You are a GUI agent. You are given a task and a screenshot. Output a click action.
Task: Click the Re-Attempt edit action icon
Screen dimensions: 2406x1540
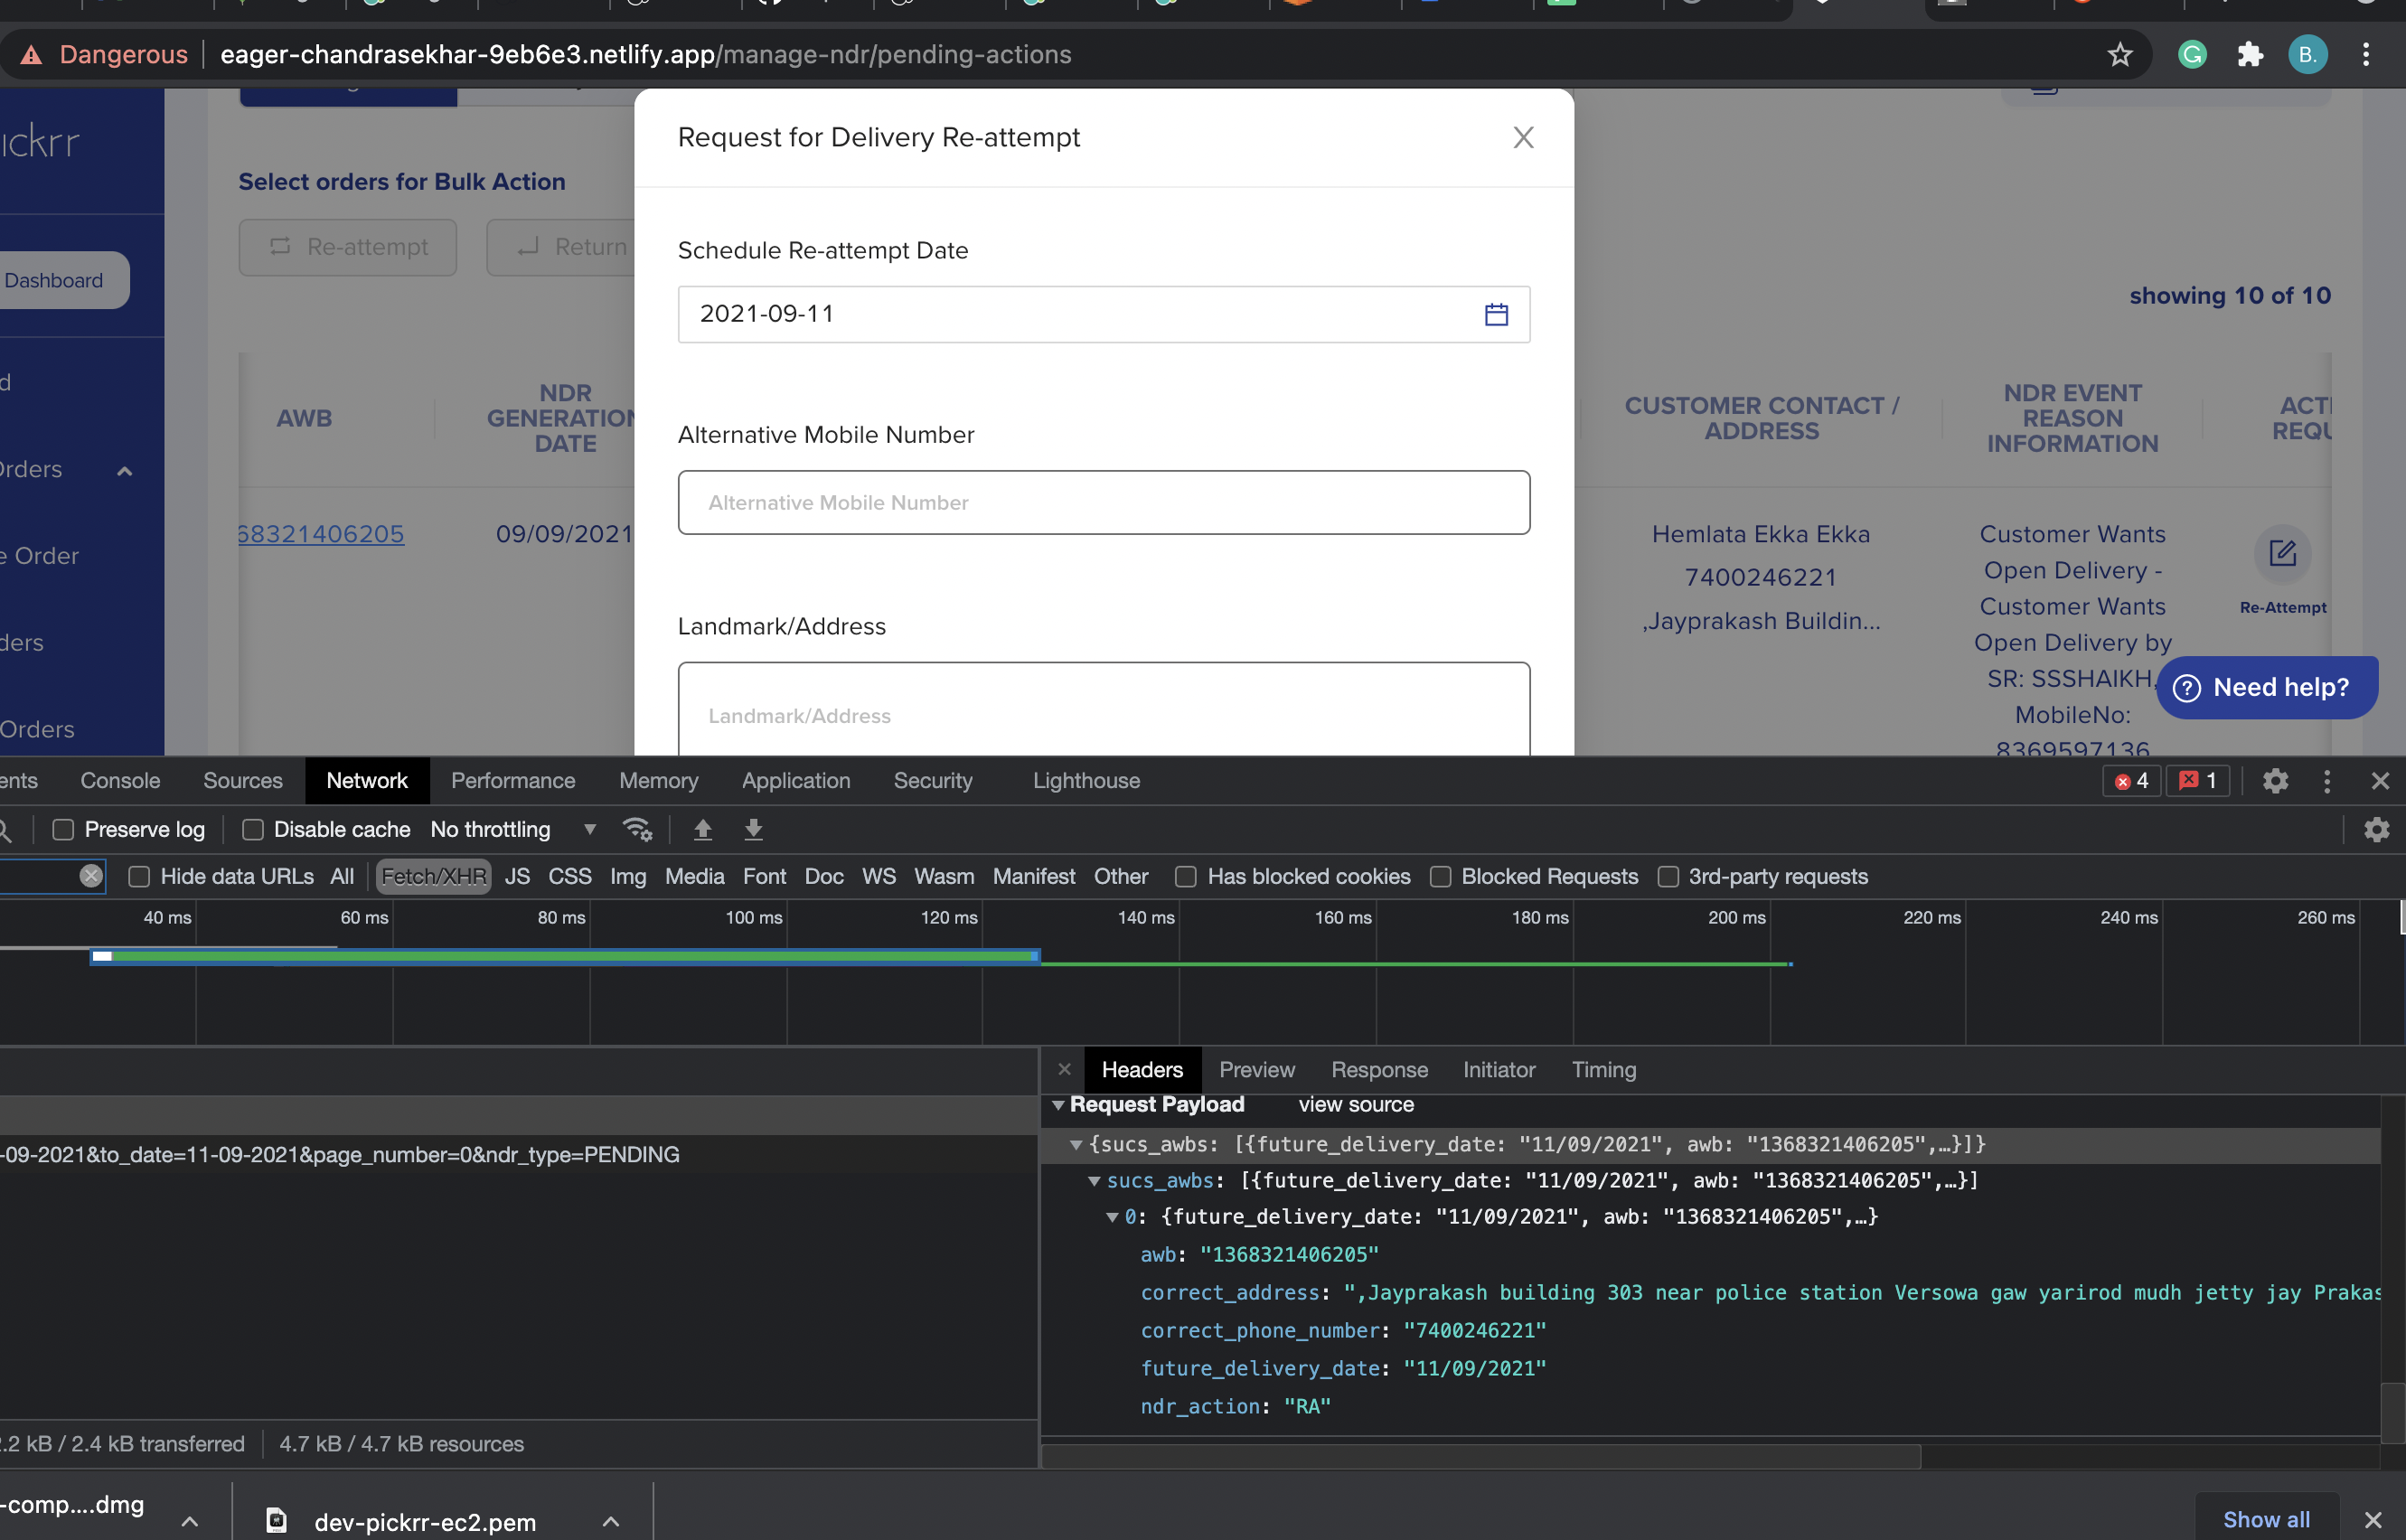coord(2282,553)
